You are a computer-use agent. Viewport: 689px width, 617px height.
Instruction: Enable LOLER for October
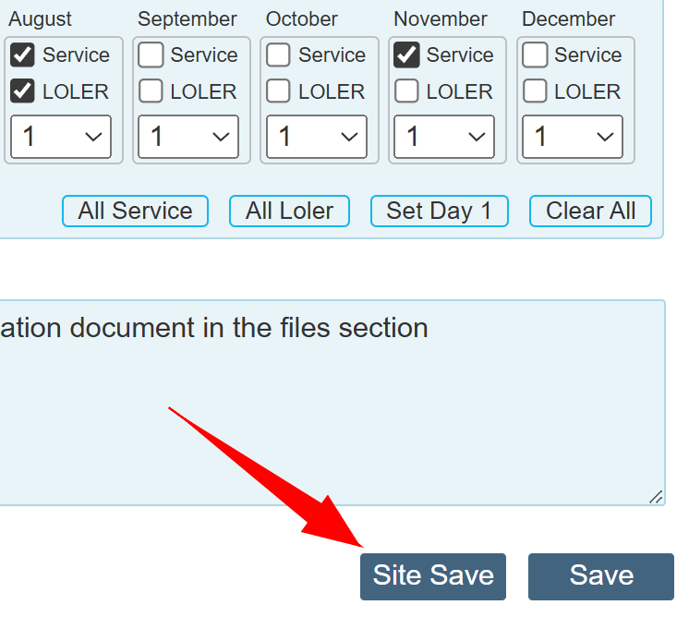(278, 91)
